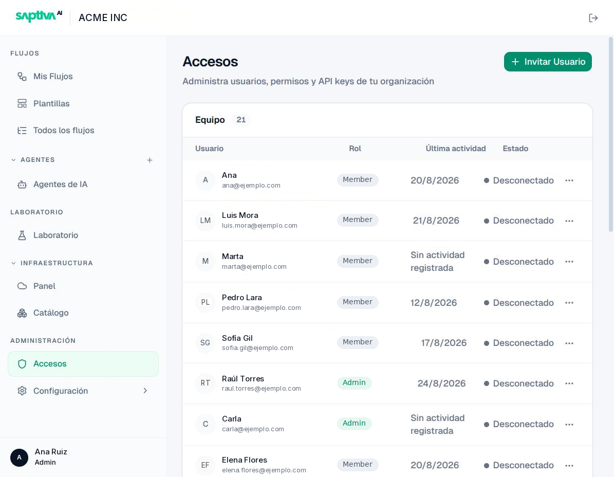Open actions menu for Sofía Gil
Screen dimensions: 614x477
(569, 343)
